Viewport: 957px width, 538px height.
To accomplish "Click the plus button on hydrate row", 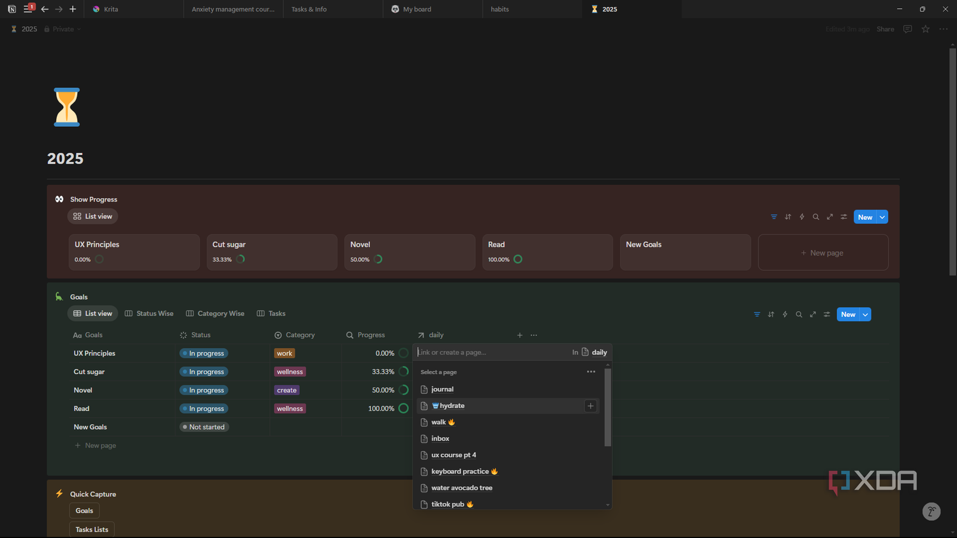I will pyautogui.click(x=591, y=406).
